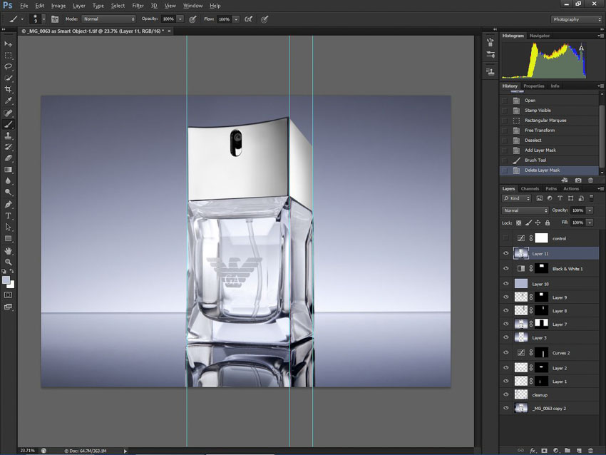Screen dimensions: 606x455
Task: Add layer style fx icon
Action: click(x=533, y=450)
